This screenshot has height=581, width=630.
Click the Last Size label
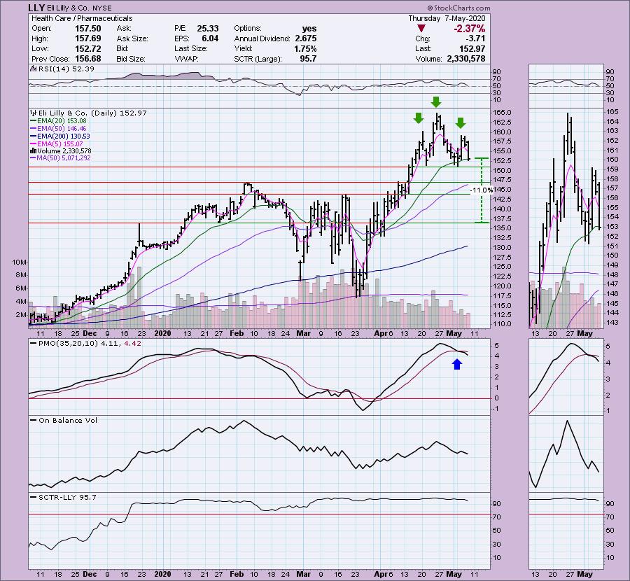[x=191, y=48]
